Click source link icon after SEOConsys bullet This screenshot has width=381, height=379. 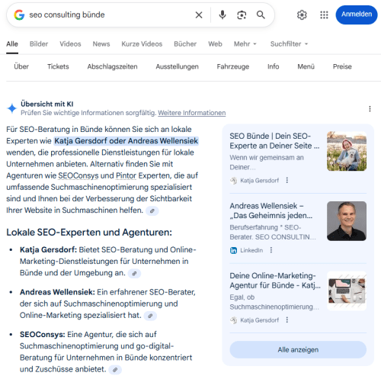pyautogui.click(x=115, y=370)
